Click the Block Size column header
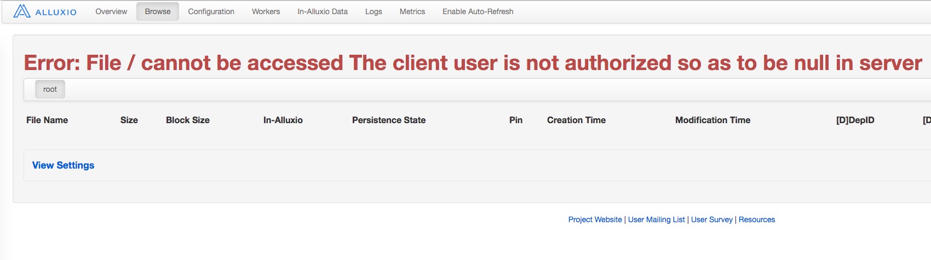This screenshot has height=260, width=931. 188,120
